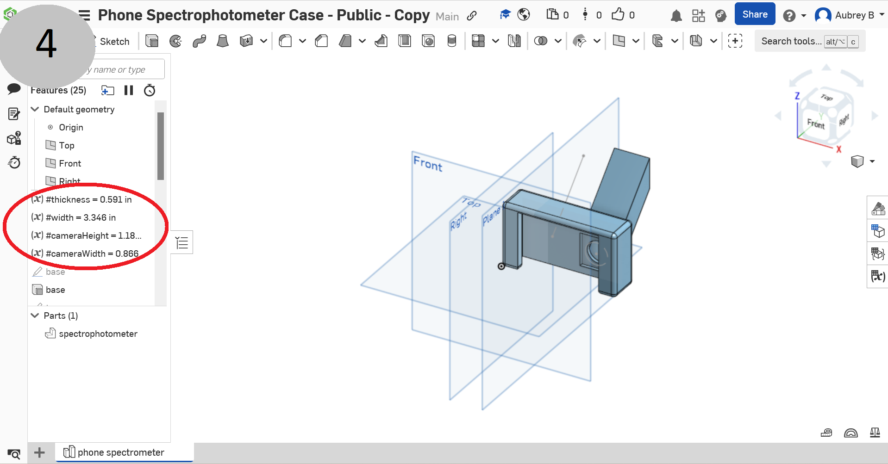This screenshot has width=888, height=464.
Task: Select the Fillet tool
Action: (x=285, y=41)
